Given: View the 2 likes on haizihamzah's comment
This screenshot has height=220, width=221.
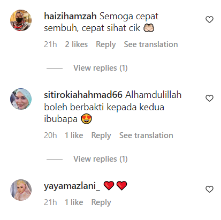Looking at the screenshot, I should (x=77, y=44).
